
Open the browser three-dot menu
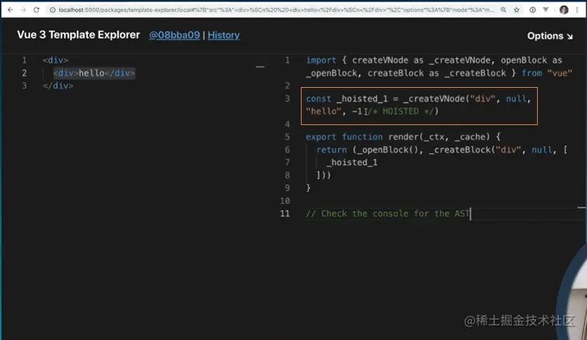pyautogui.click(x=577, y=10)
